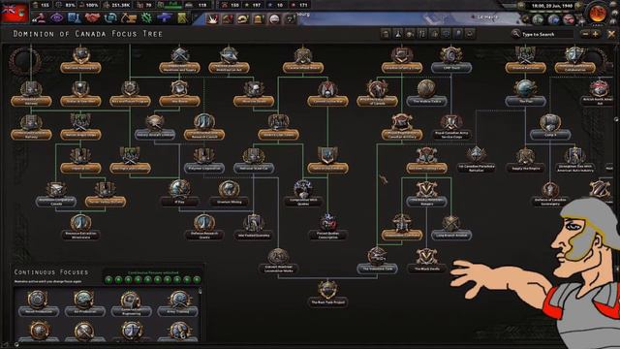Open the Construction crane menu

click(129, 17)
